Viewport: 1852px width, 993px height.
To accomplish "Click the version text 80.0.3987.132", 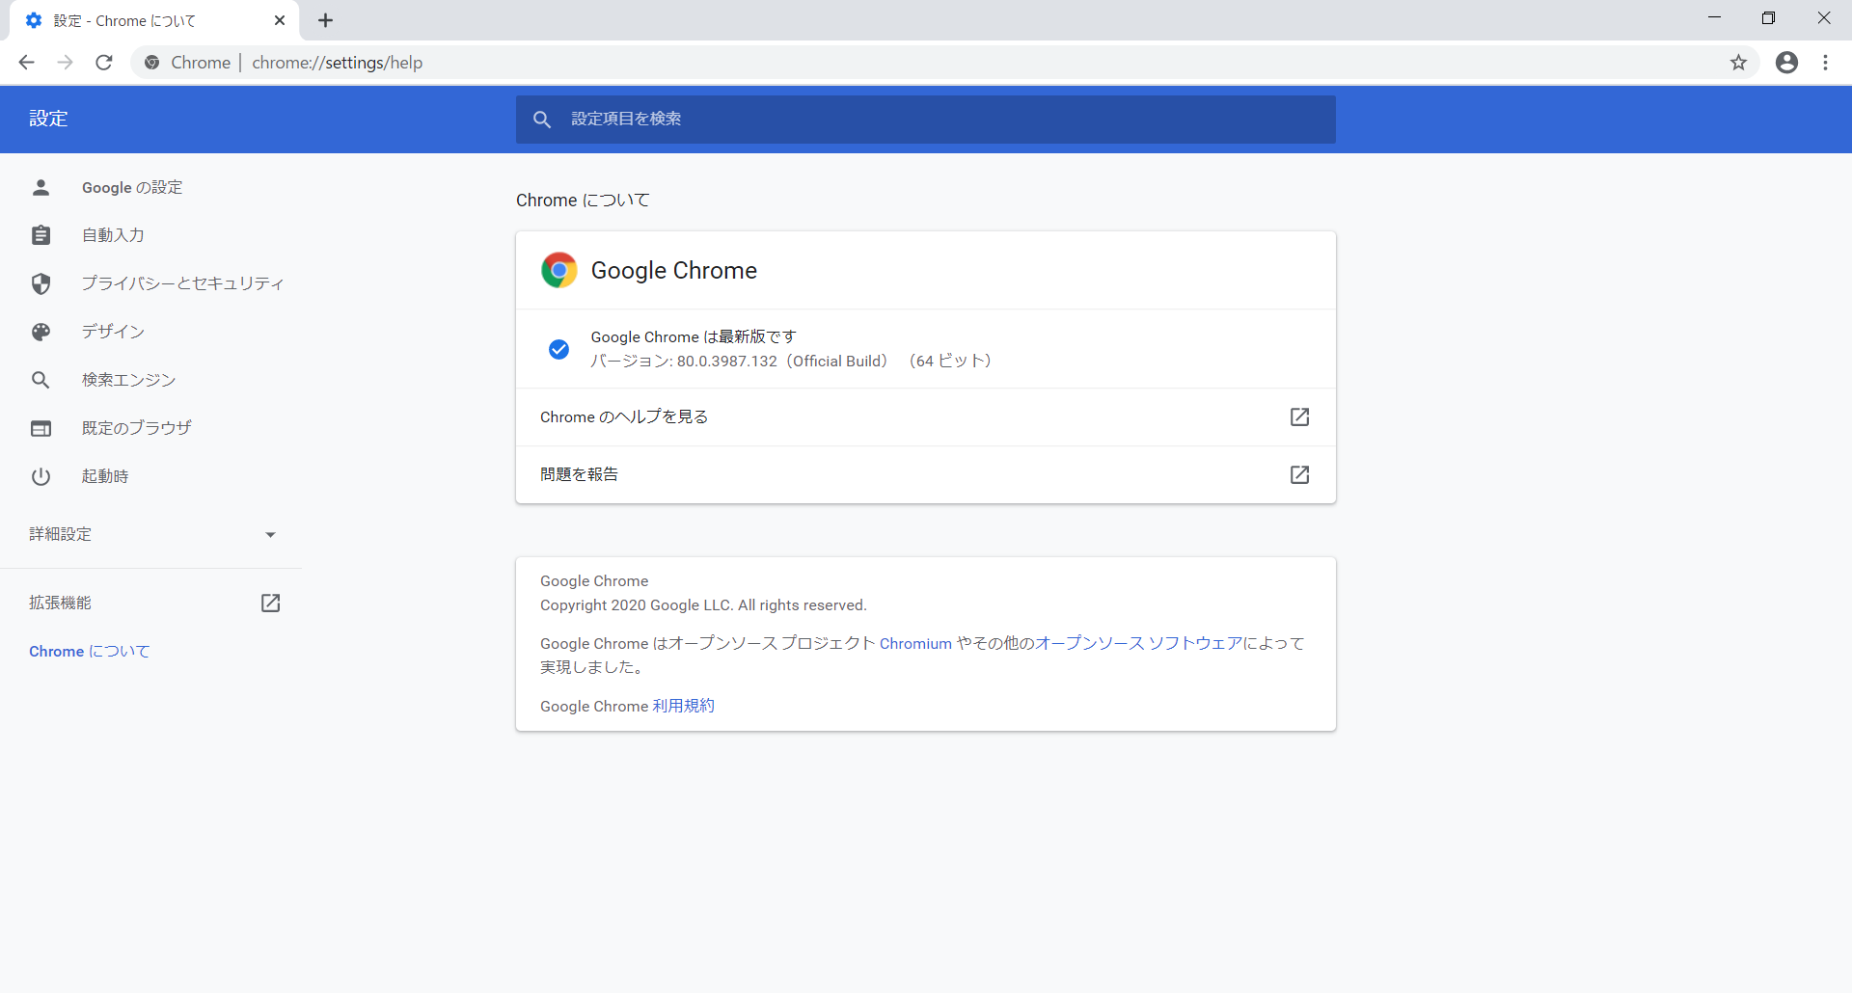I will [726, 362].
